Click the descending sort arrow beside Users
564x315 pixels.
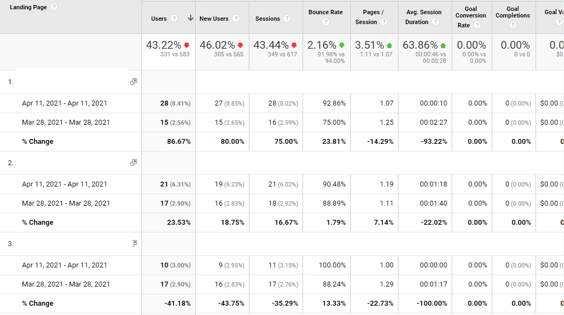[x=190, y=19]
